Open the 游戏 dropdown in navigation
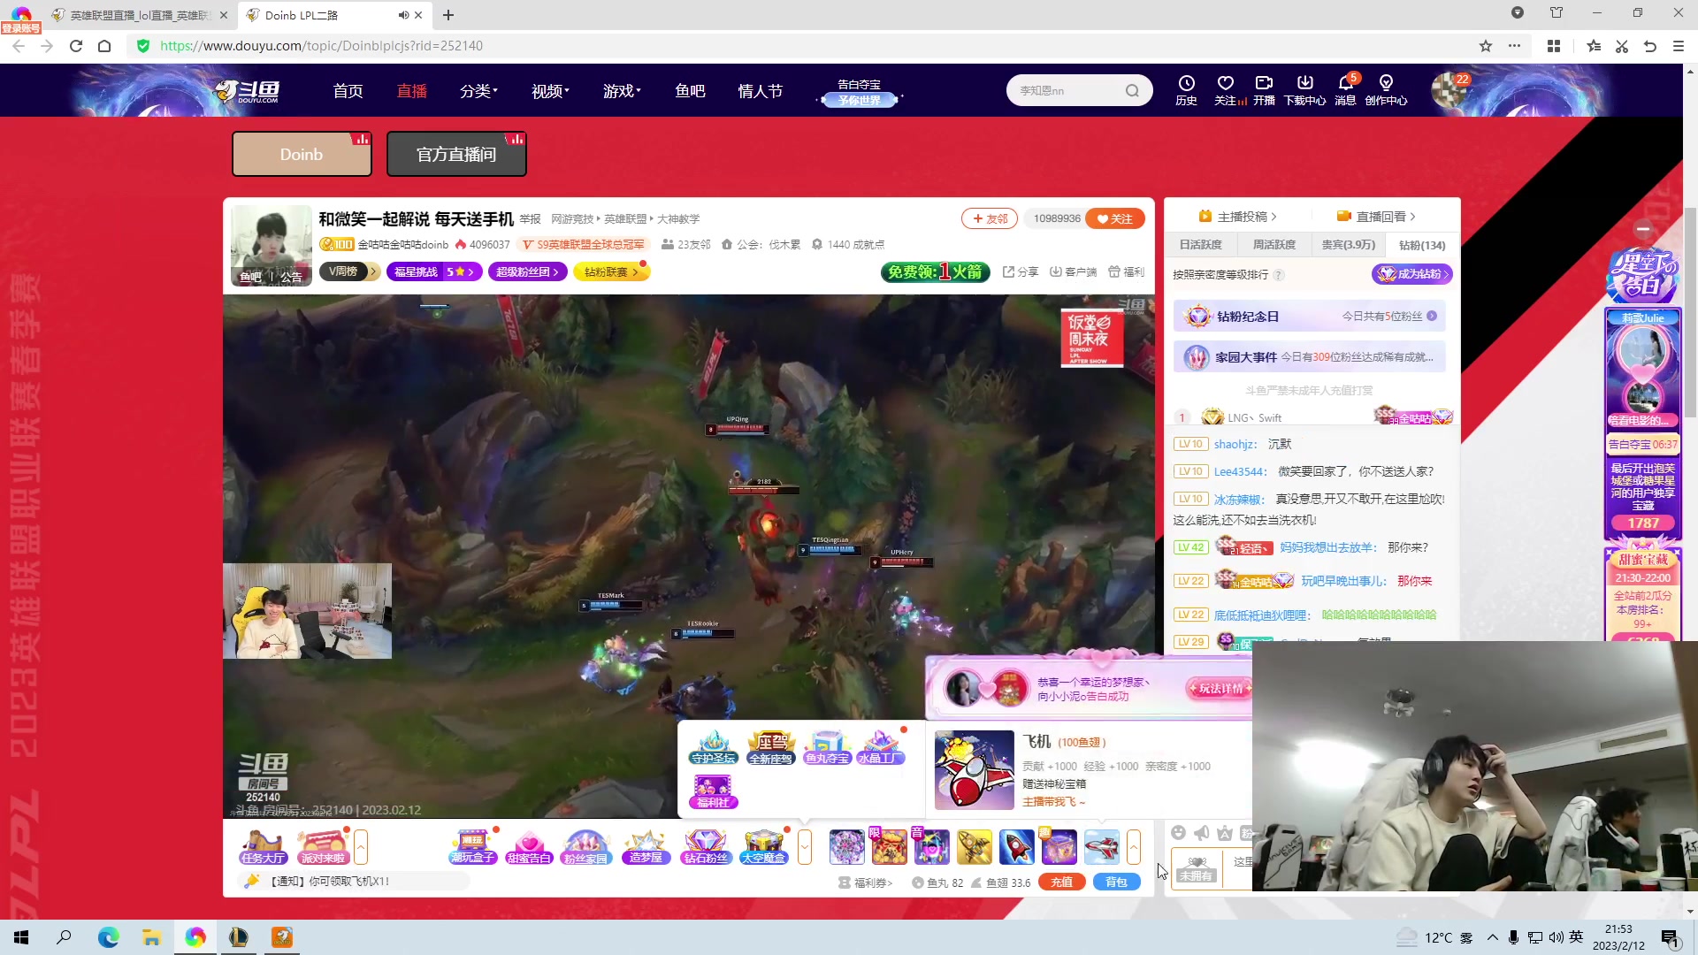 click(622, 91)
